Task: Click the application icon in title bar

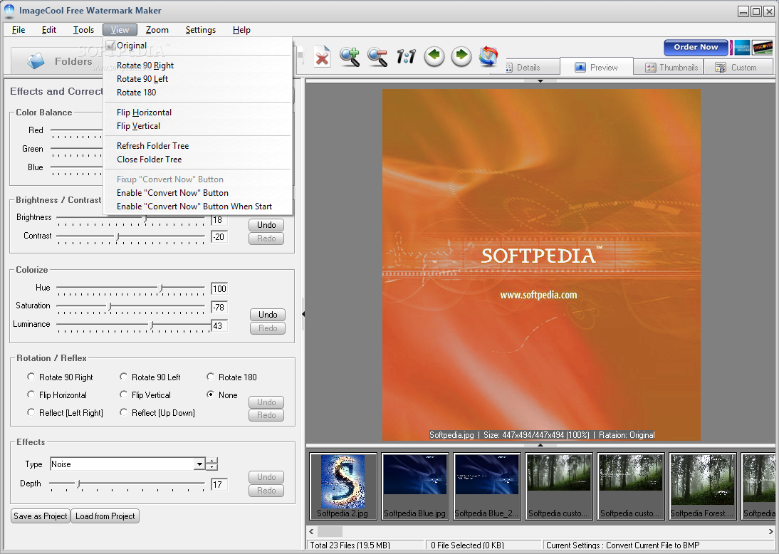Action: click(9, 10)
